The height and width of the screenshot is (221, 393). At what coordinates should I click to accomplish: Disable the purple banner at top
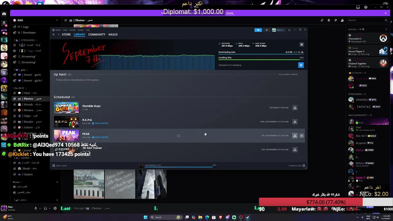pos(230,13)
